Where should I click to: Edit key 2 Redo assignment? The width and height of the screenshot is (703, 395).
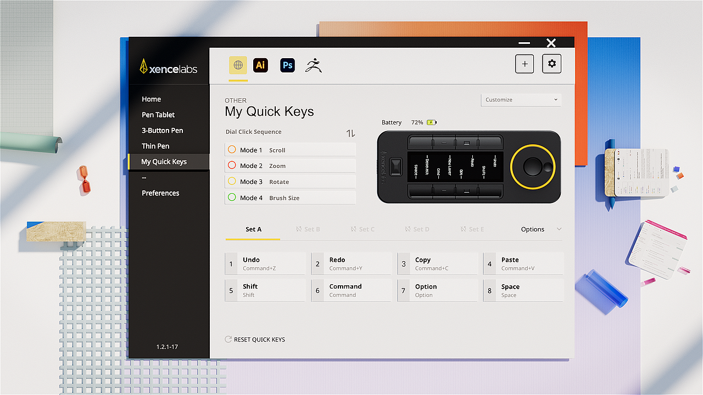click(351, 263)
